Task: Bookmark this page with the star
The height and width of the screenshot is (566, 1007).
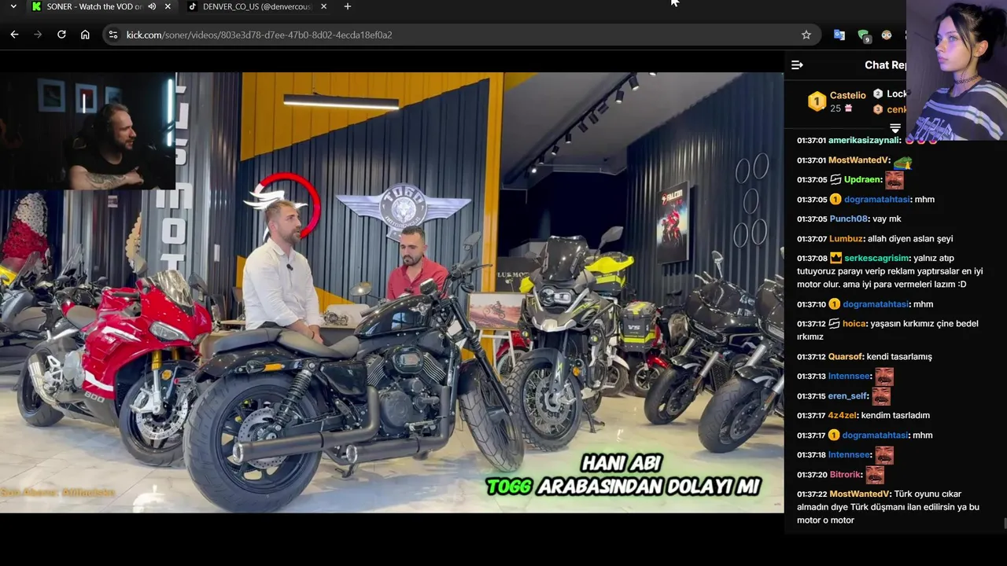Action: pyautogui.click(x=806, y=35)
